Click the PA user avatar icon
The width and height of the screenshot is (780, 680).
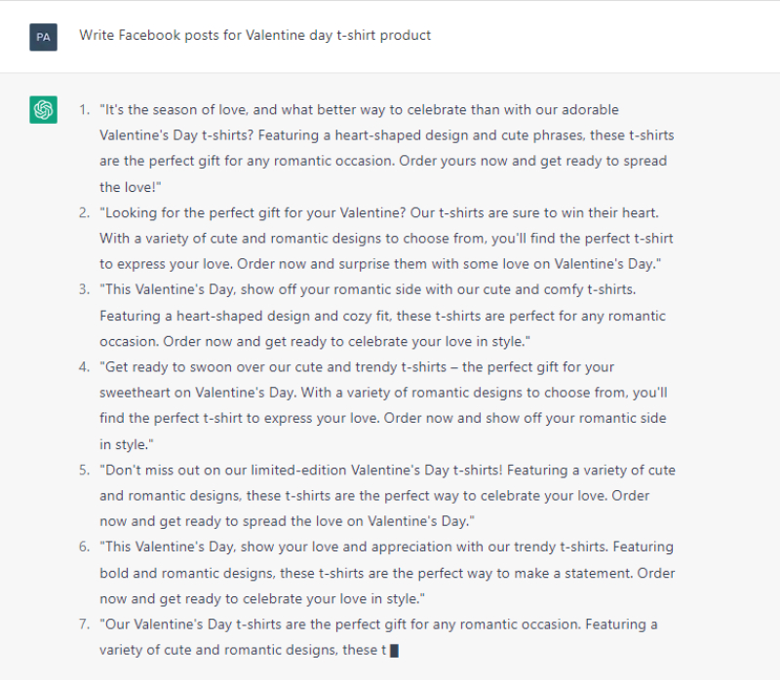click(x=43, y=37)
